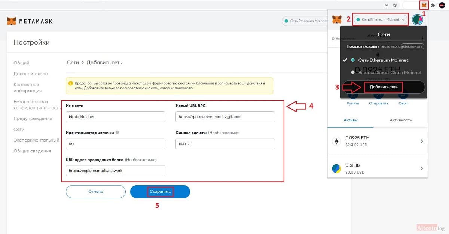Open the Общие сведения settings section
The width and height of the screenshot is (449, 234).
(x=32, y=151)
